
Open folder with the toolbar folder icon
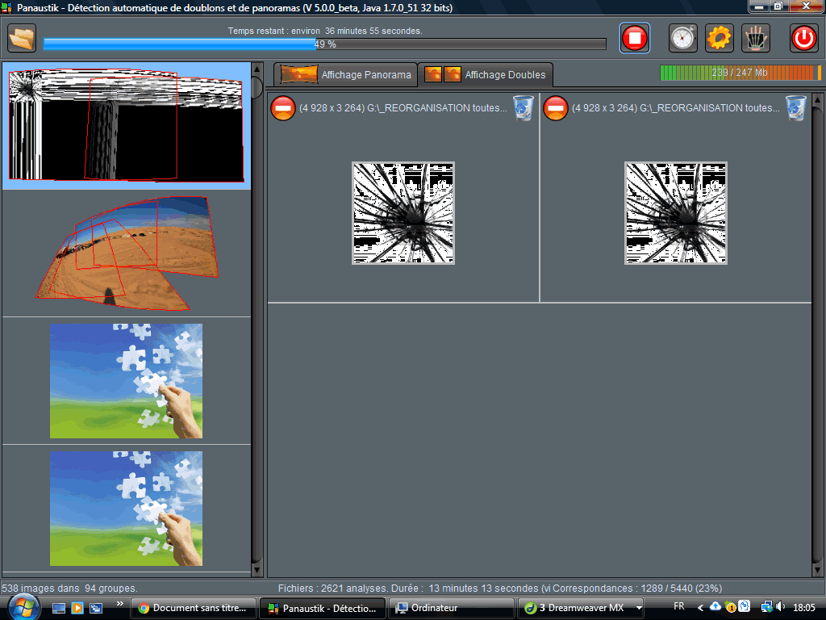[x=23, y=38]
